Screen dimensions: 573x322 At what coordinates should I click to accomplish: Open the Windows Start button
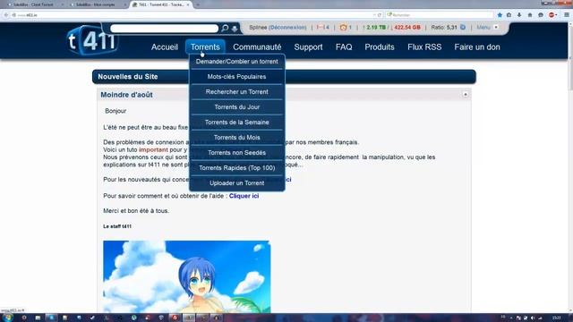click(x=7, y=318)
